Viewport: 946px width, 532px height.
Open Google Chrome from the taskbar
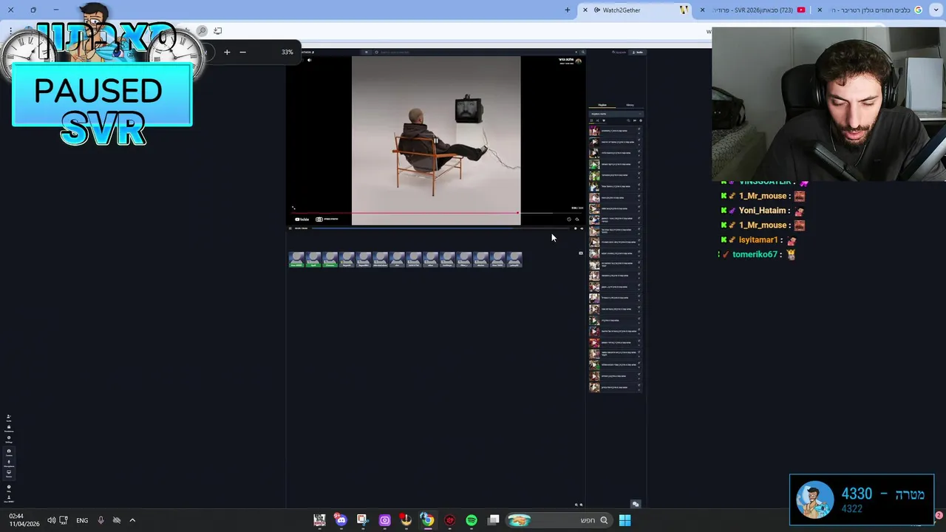coord(427,520)
